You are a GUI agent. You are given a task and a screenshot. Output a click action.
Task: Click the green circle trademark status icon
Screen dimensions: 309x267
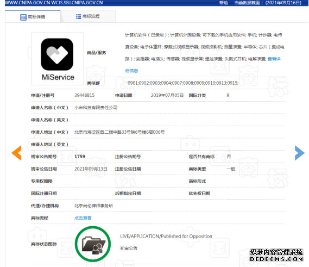(x=93, y=244)
